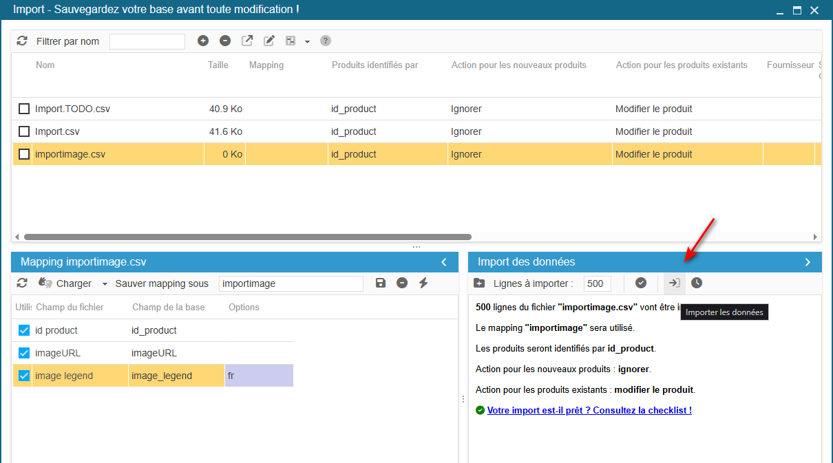Expand the Import des données panel chevron

(808, 262)
